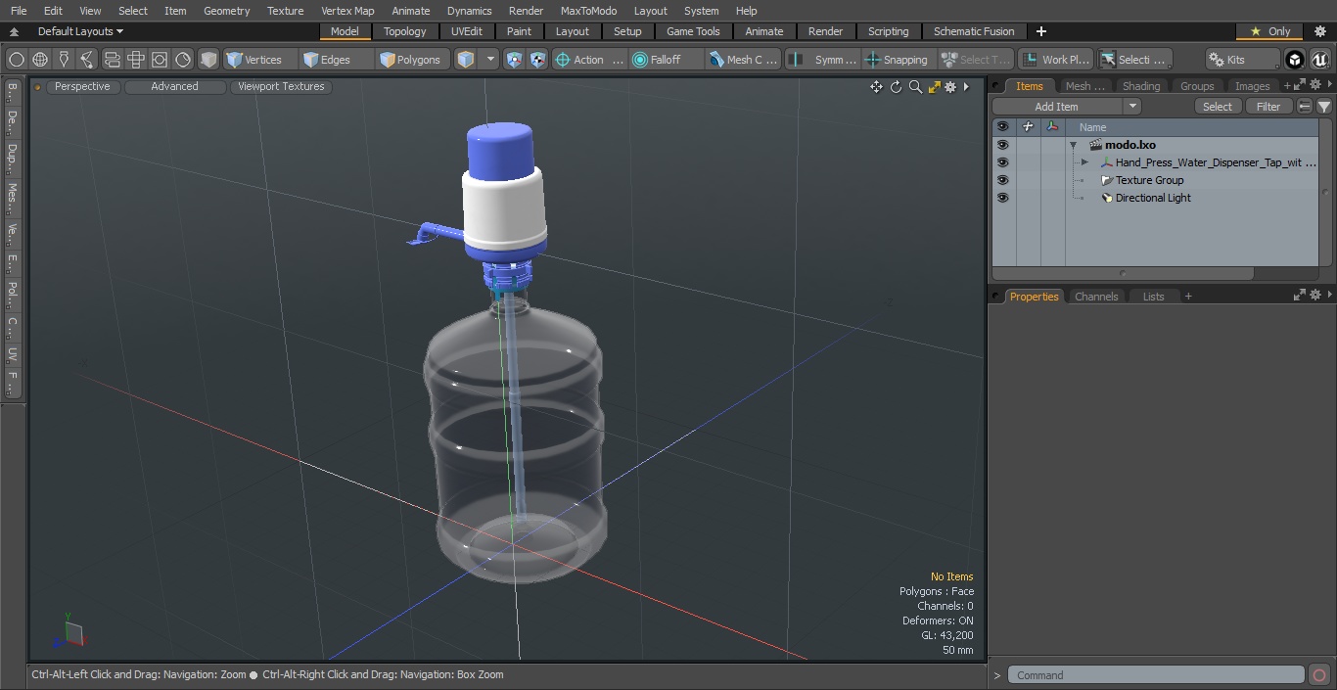
Task: Click the record circle beside Command field
Action: (x=1318, y=675)
